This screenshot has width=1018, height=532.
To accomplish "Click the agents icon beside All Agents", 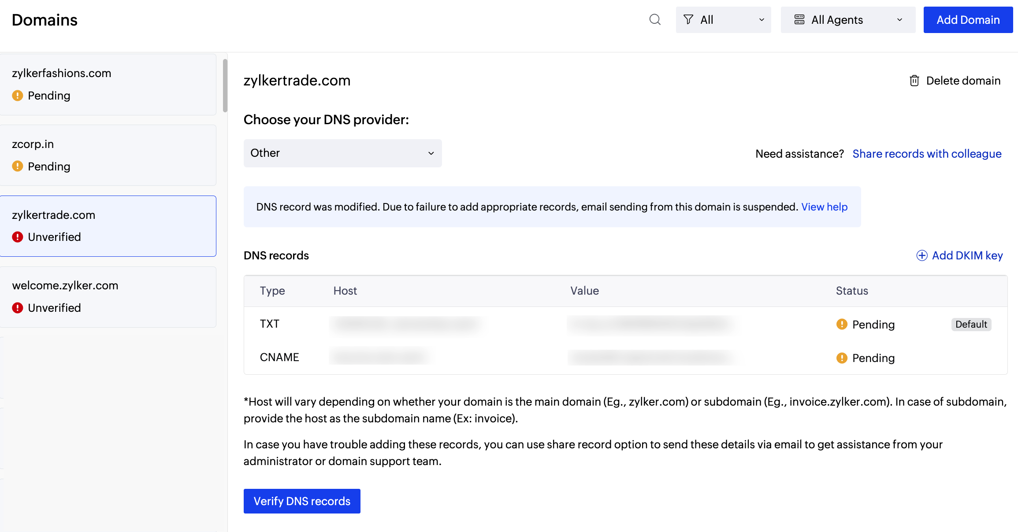I will (800, 19).
